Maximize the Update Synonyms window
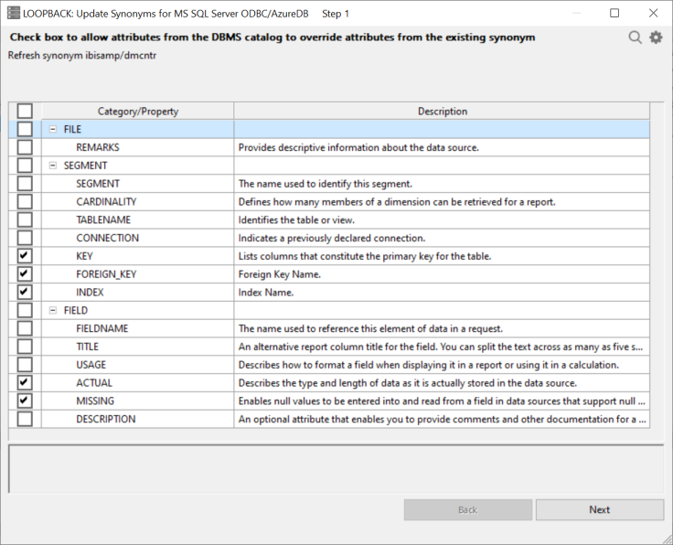 (x=614, y=14)
